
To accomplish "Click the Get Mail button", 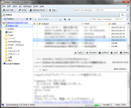I will (8, 10).
